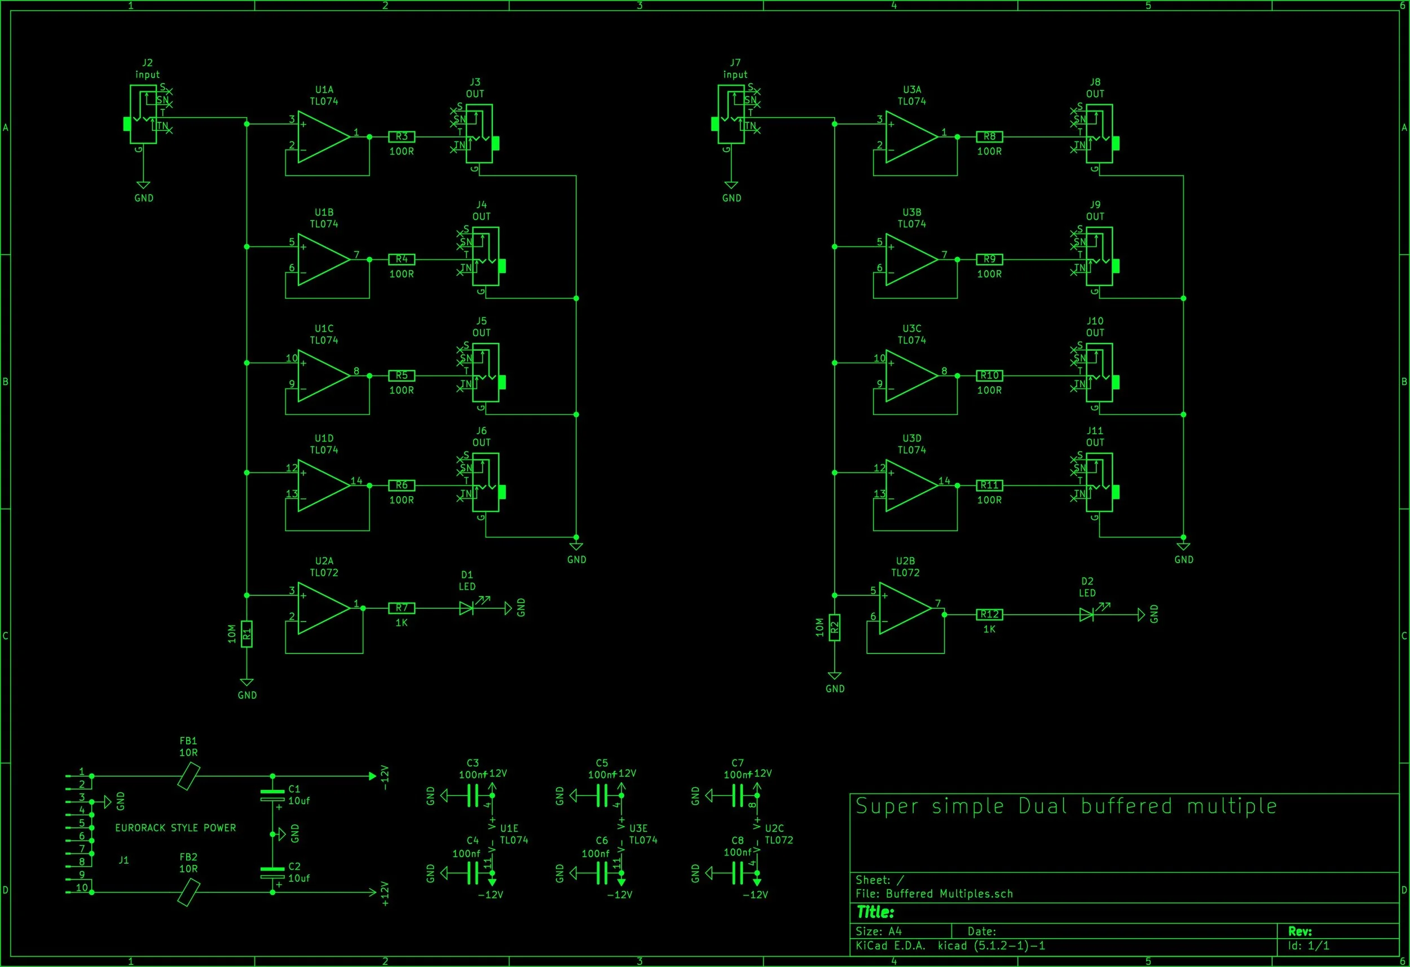
Task: Click the GND symbol below J7 input
Action: 731,186
